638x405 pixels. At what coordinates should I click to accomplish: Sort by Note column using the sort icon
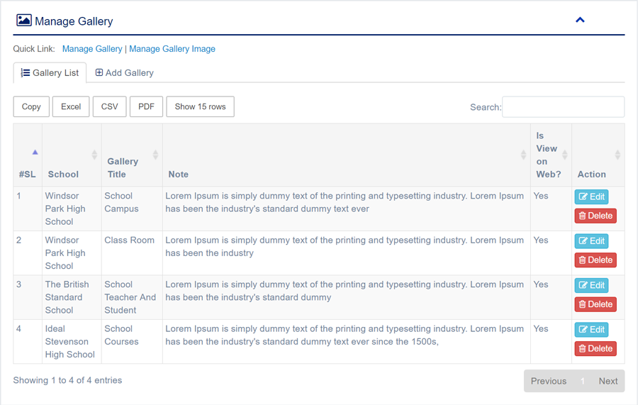click(x=523, y=155)
